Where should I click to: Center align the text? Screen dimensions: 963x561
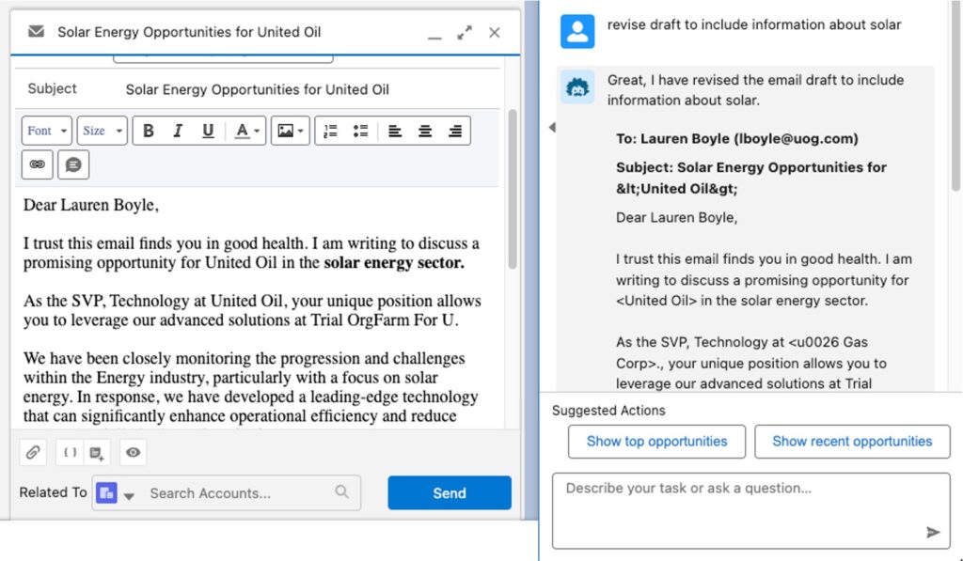pos(424,131)
